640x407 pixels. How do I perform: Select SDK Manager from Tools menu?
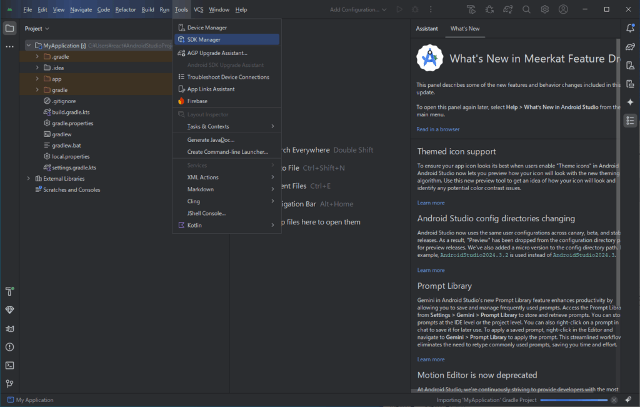coord(227,39)
